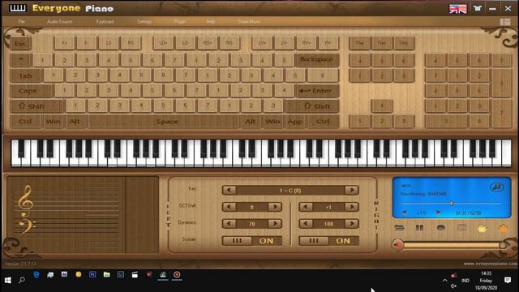Click the Backspace key

[317, 59]
